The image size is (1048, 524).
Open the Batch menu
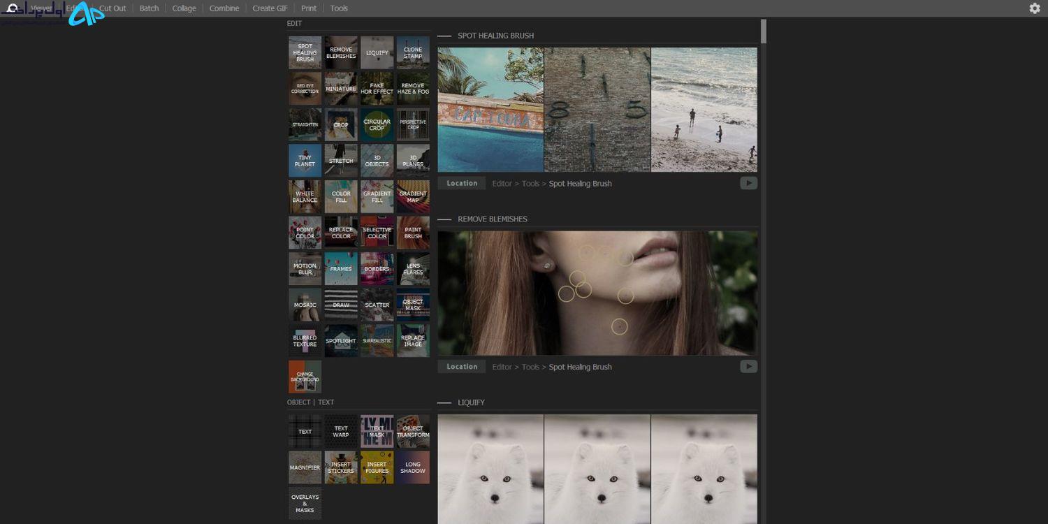tap(149, 8)
